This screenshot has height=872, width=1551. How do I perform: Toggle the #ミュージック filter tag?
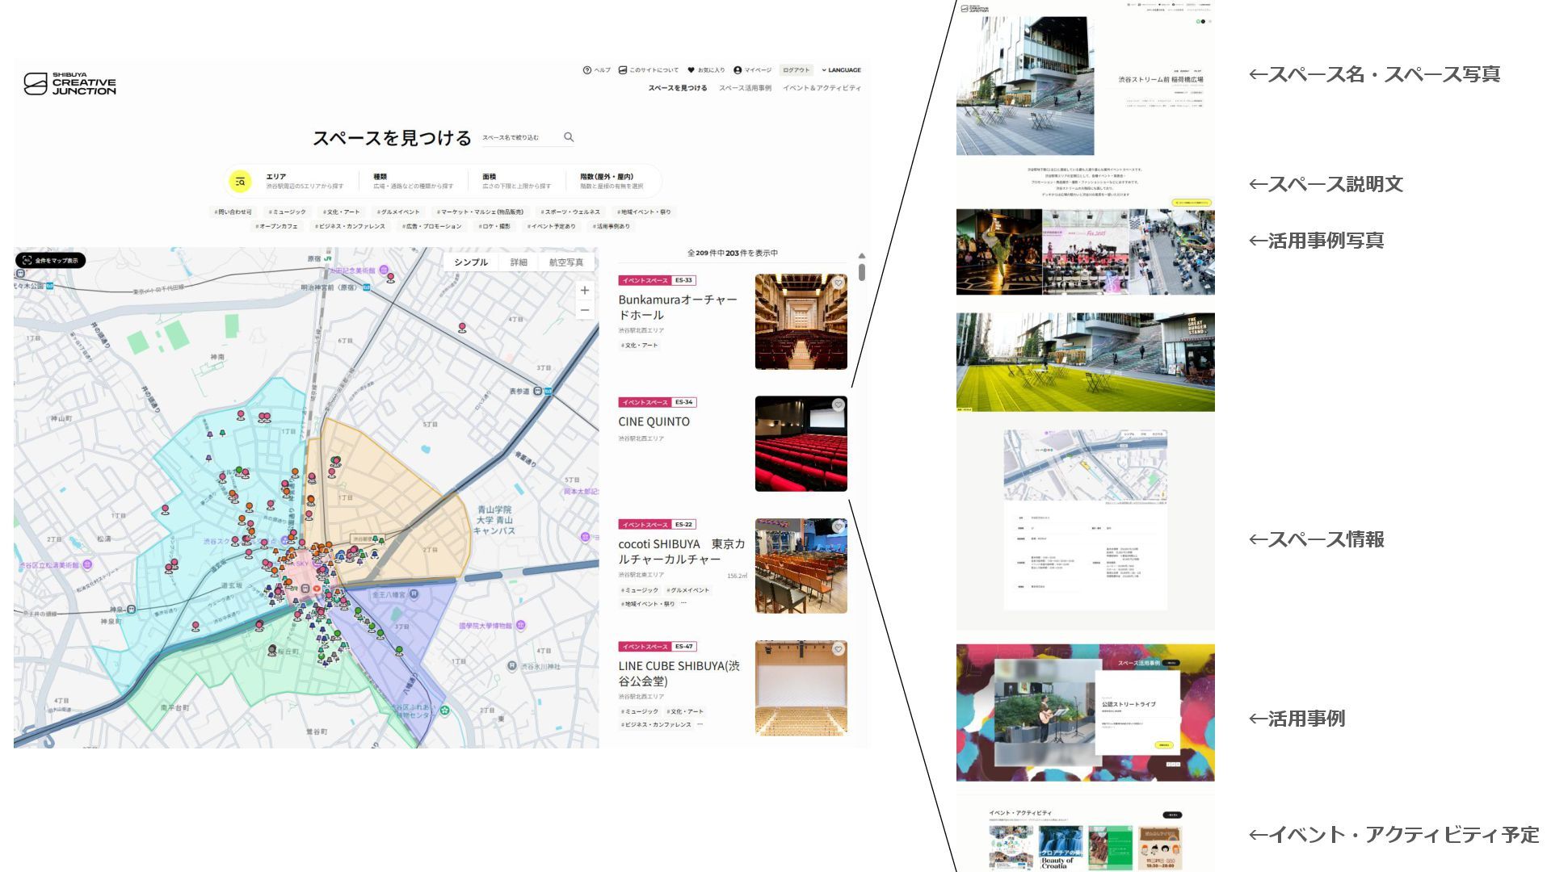coord(288,212)
